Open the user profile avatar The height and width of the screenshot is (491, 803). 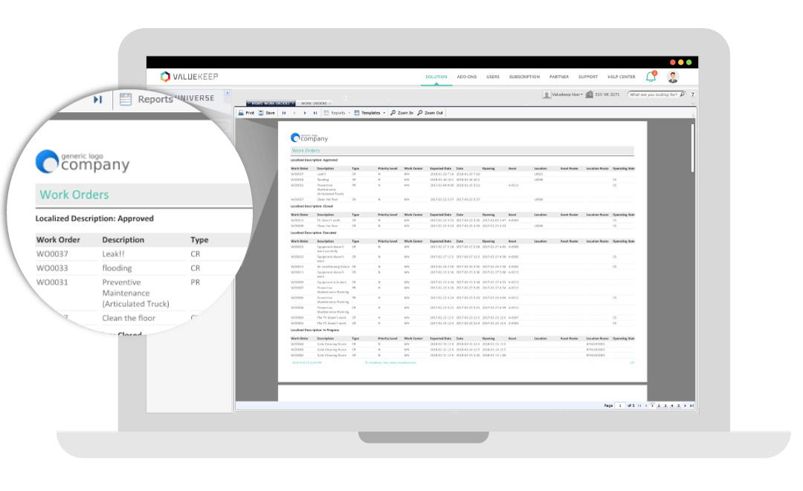[x=673, y=77]
